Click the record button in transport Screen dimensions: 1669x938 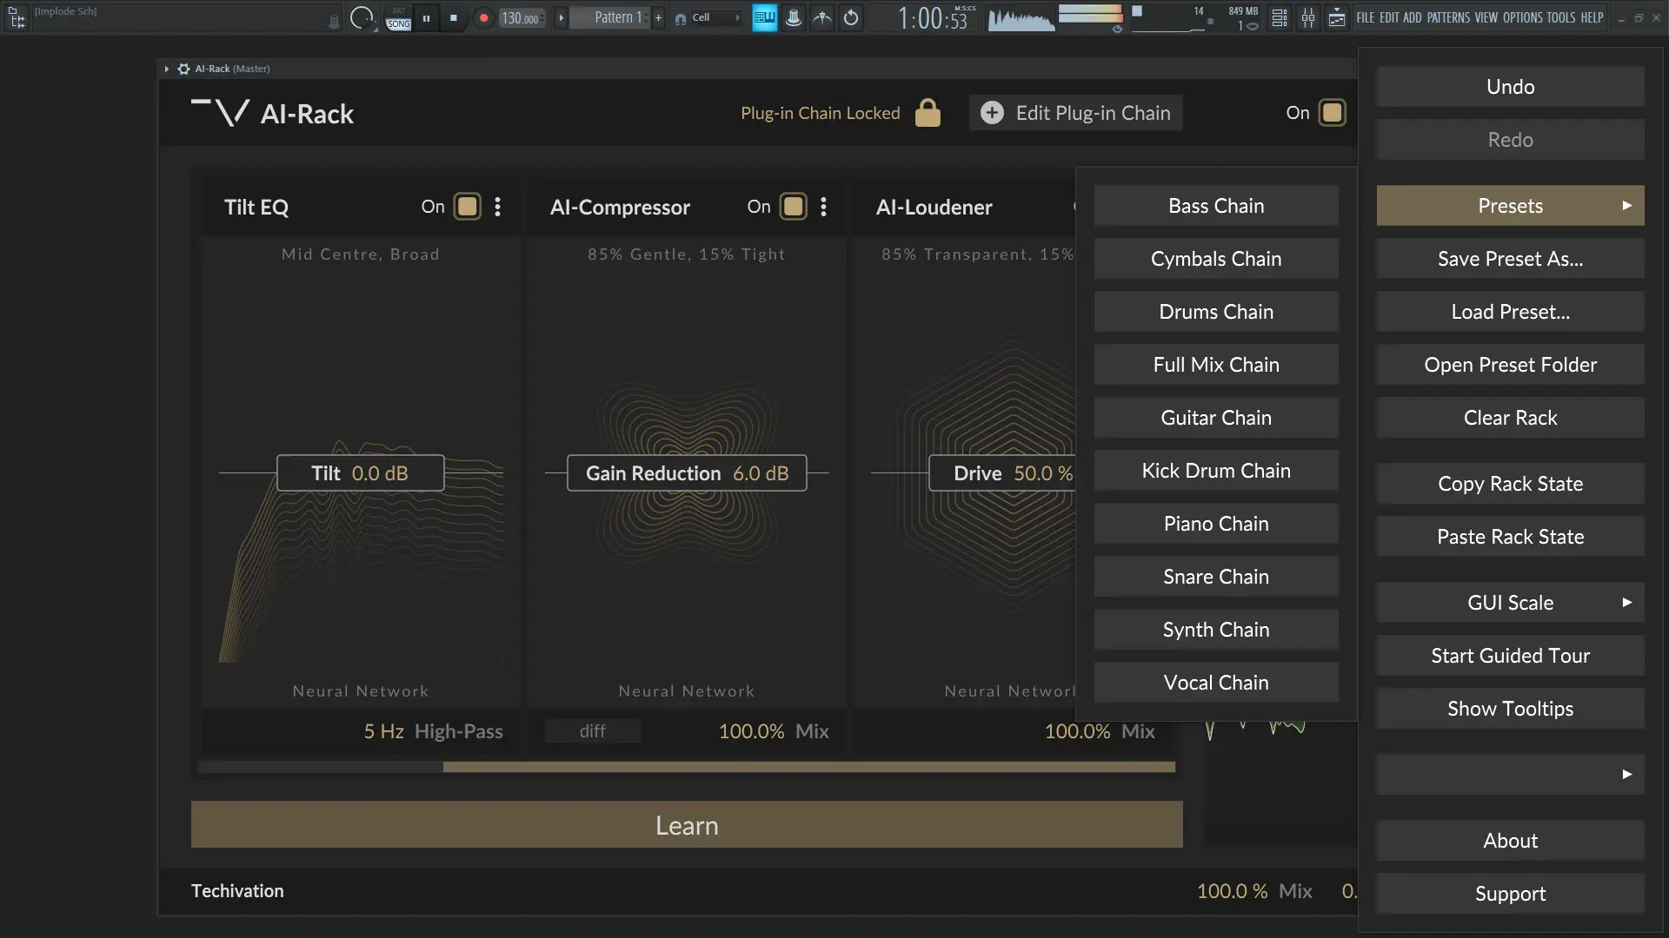click(484, 17)
